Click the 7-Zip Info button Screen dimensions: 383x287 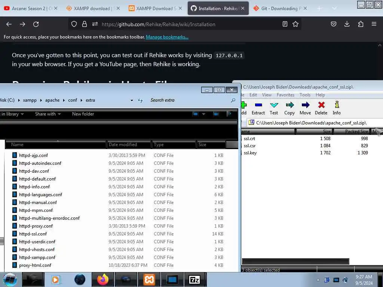point(337,108)
